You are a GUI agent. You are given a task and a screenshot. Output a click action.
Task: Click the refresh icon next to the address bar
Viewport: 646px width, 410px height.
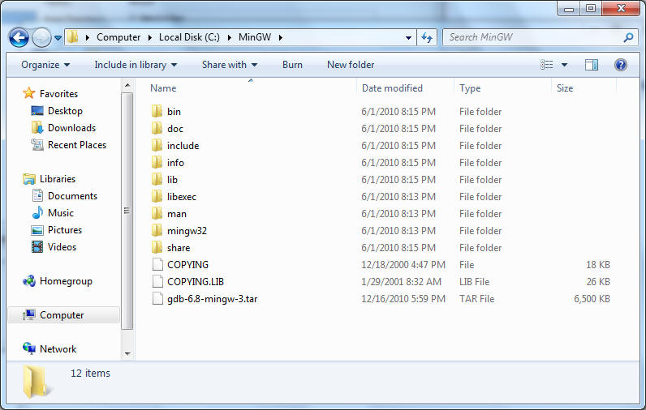(x=427, y=38)
